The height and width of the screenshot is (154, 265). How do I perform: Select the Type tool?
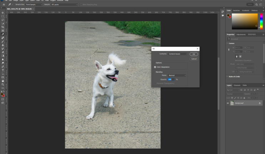pyautogui.click(x=3, y=70)
